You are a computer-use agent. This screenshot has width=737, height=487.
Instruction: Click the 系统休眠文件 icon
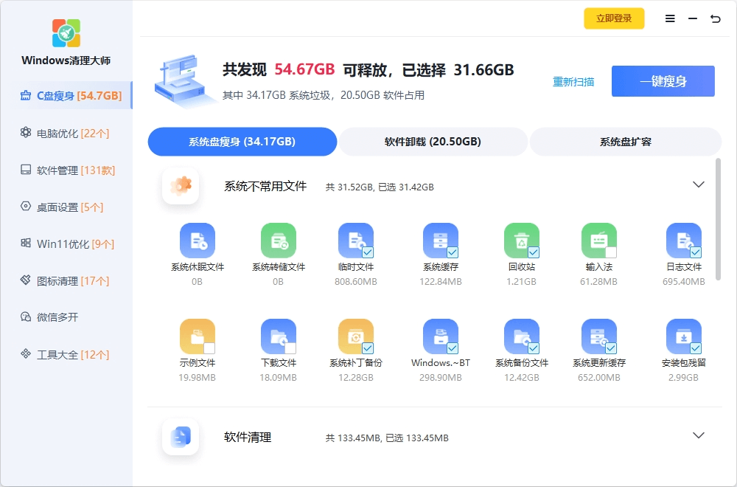click(x=198, y=241)
